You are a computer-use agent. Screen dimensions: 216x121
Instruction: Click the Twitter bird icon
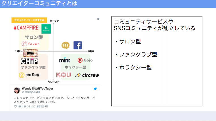point(95,89)
